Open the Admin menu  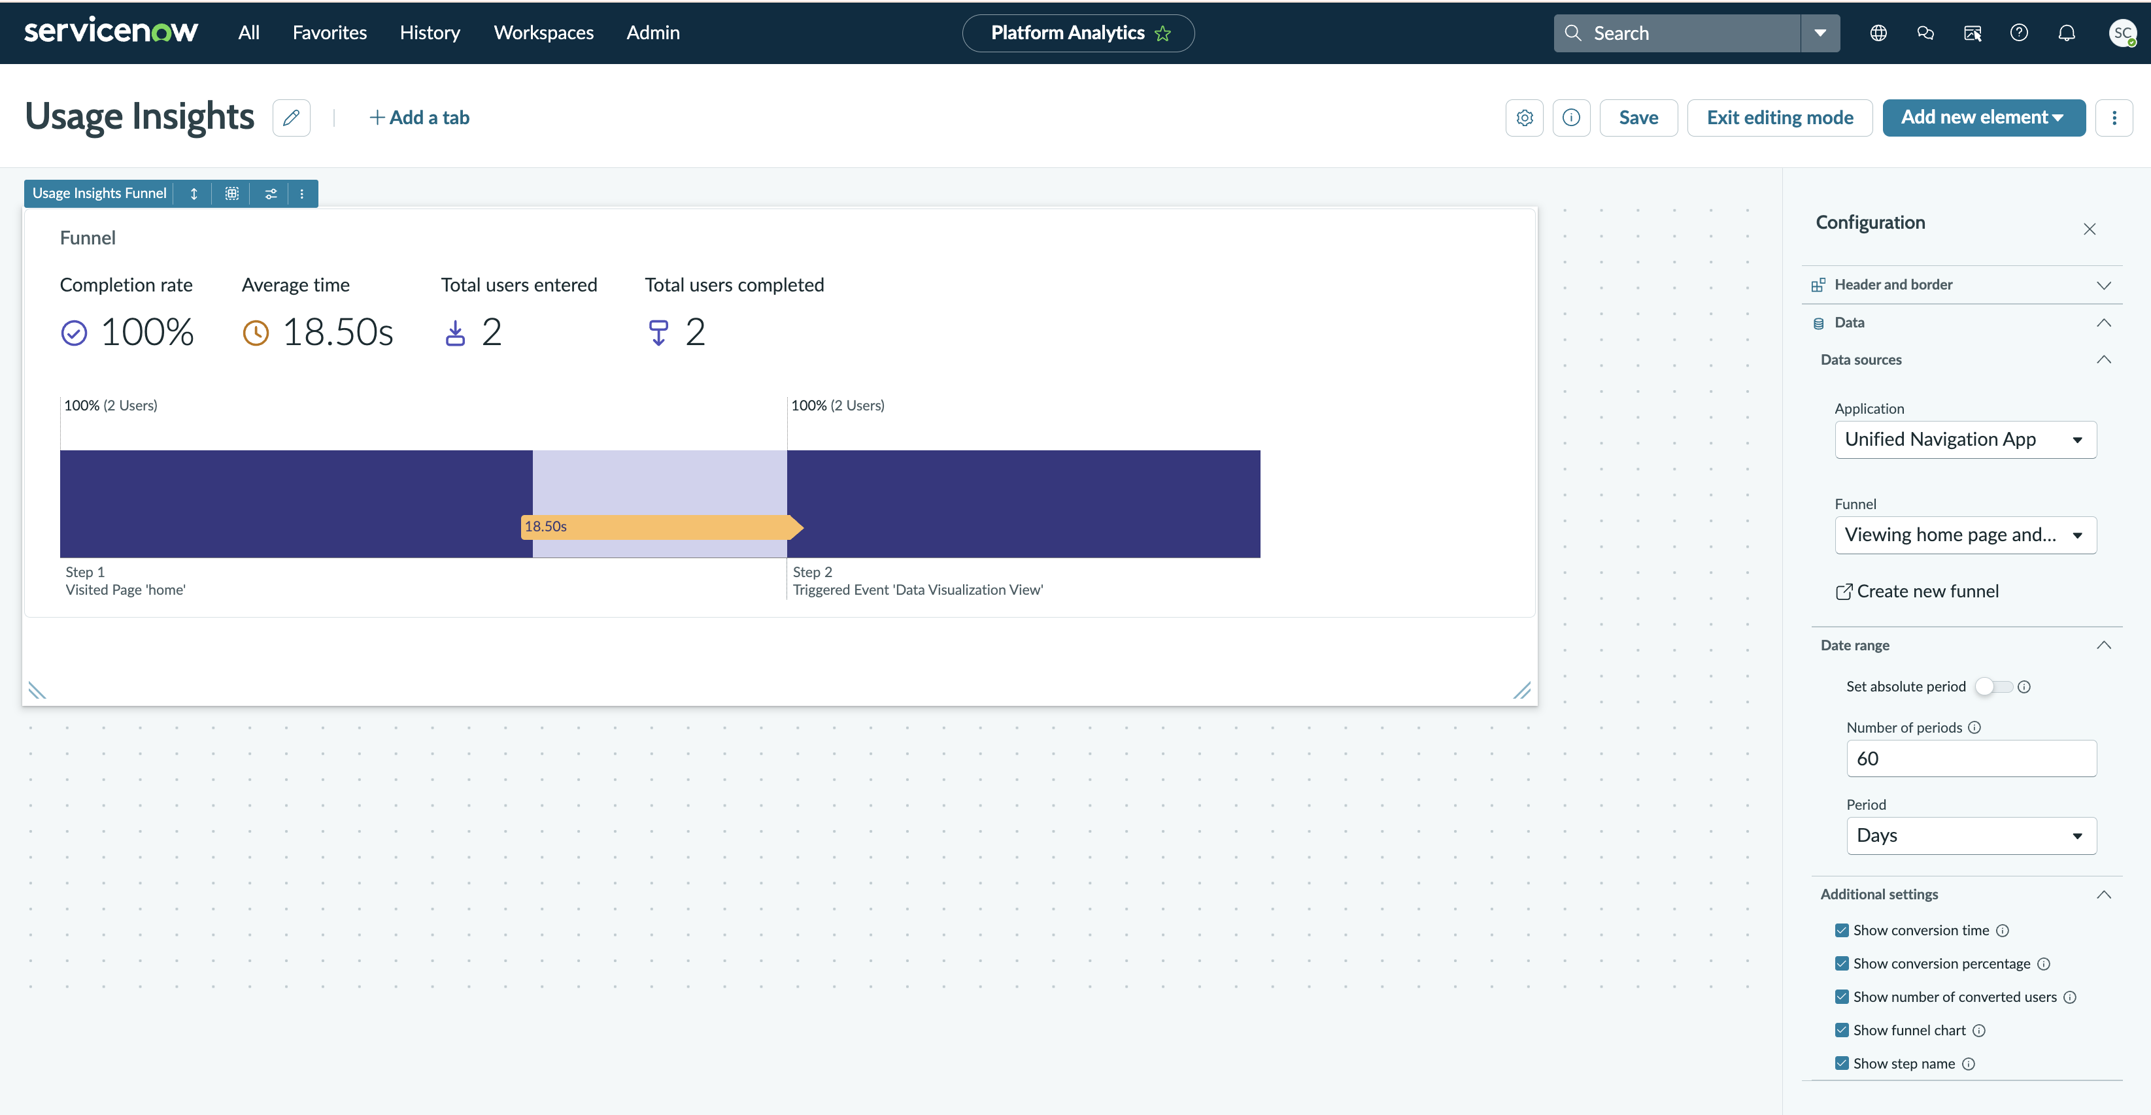coord(653,33)
